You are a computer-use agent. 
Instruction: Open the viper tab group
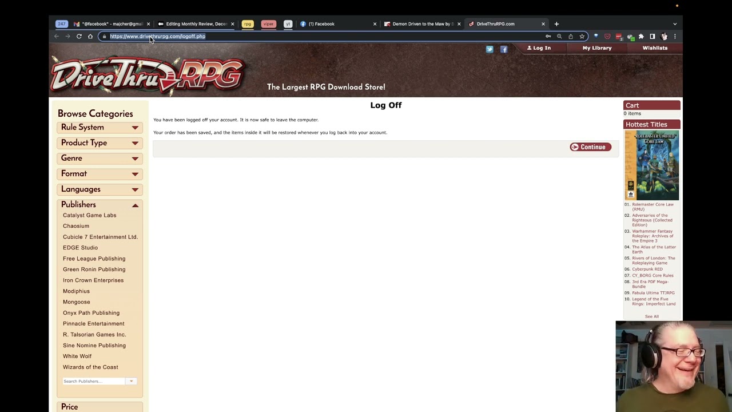(268, 24)
